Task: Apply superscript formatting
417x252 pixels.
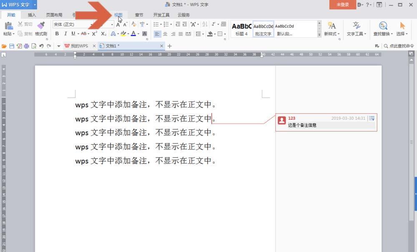Action: (94, 33)
